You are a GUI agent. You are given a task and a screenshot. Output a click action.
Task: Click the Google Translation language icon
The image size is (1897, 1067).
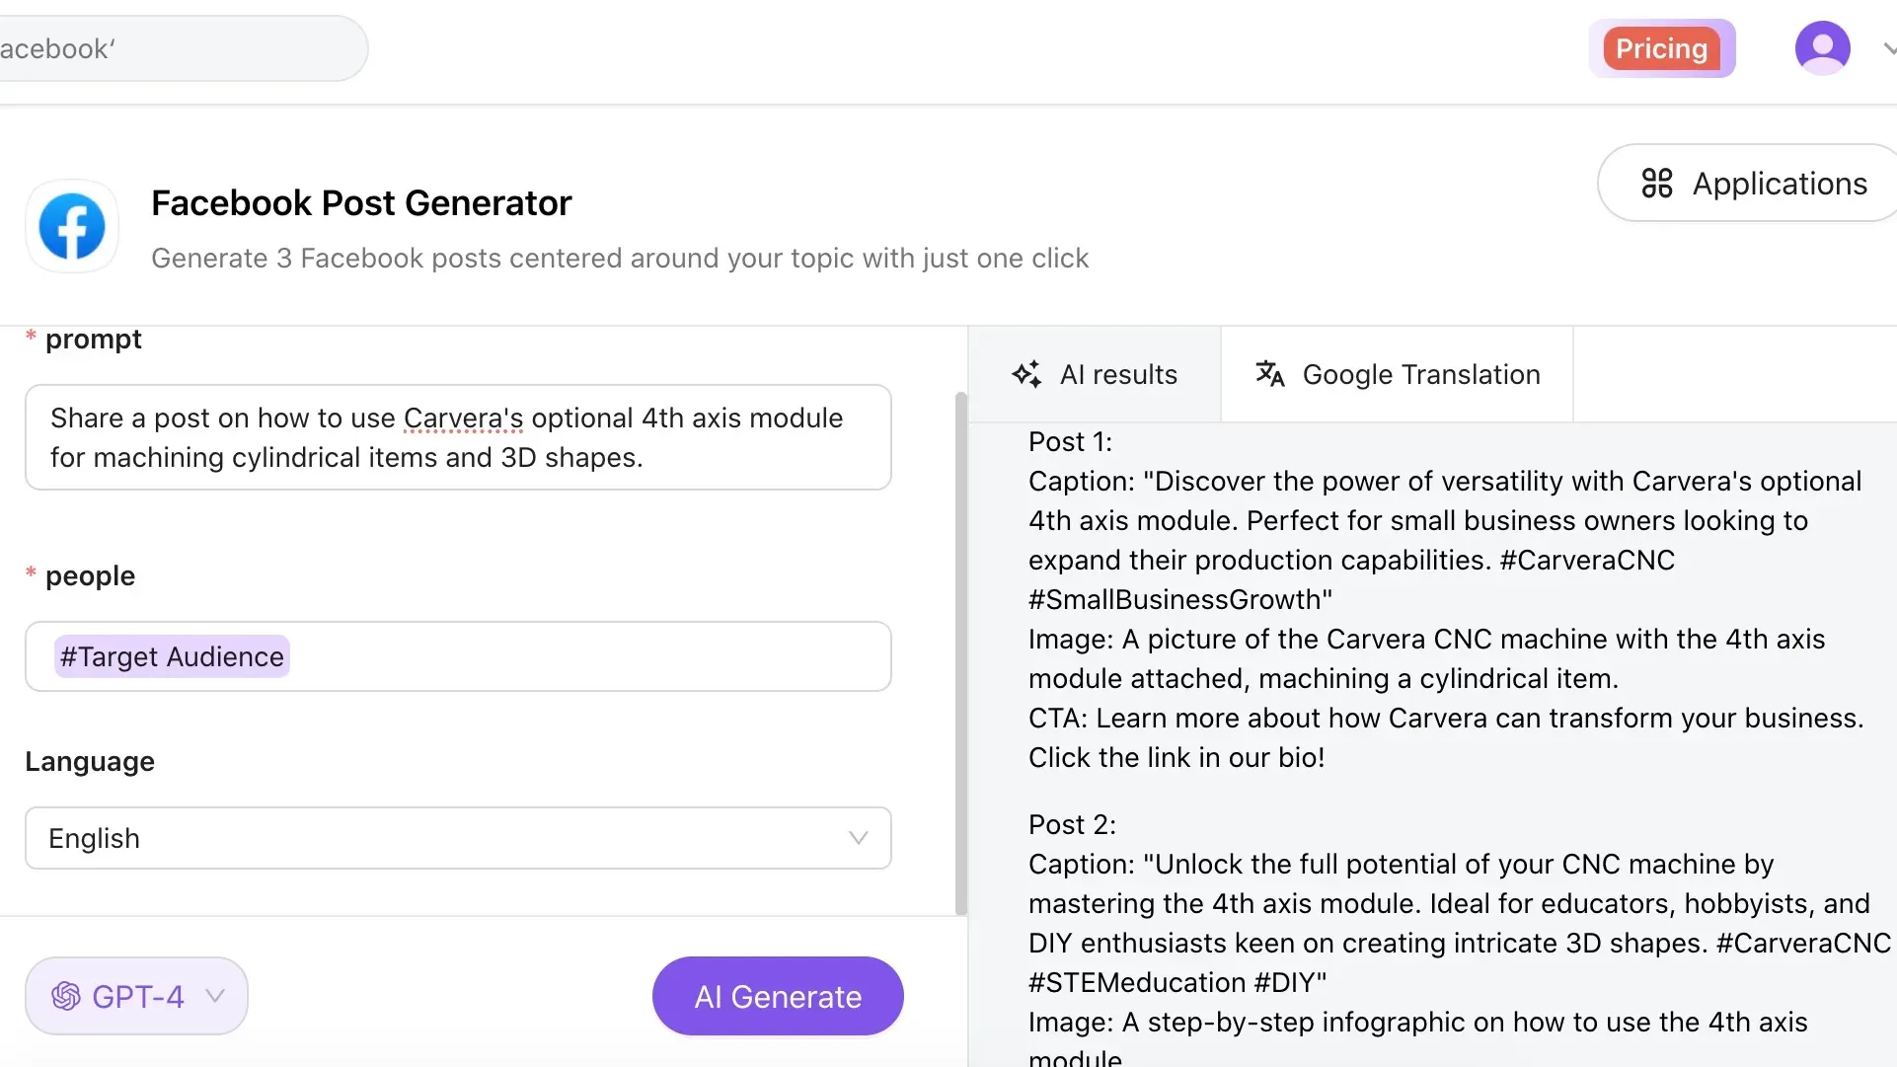(x=1269, y=374)
